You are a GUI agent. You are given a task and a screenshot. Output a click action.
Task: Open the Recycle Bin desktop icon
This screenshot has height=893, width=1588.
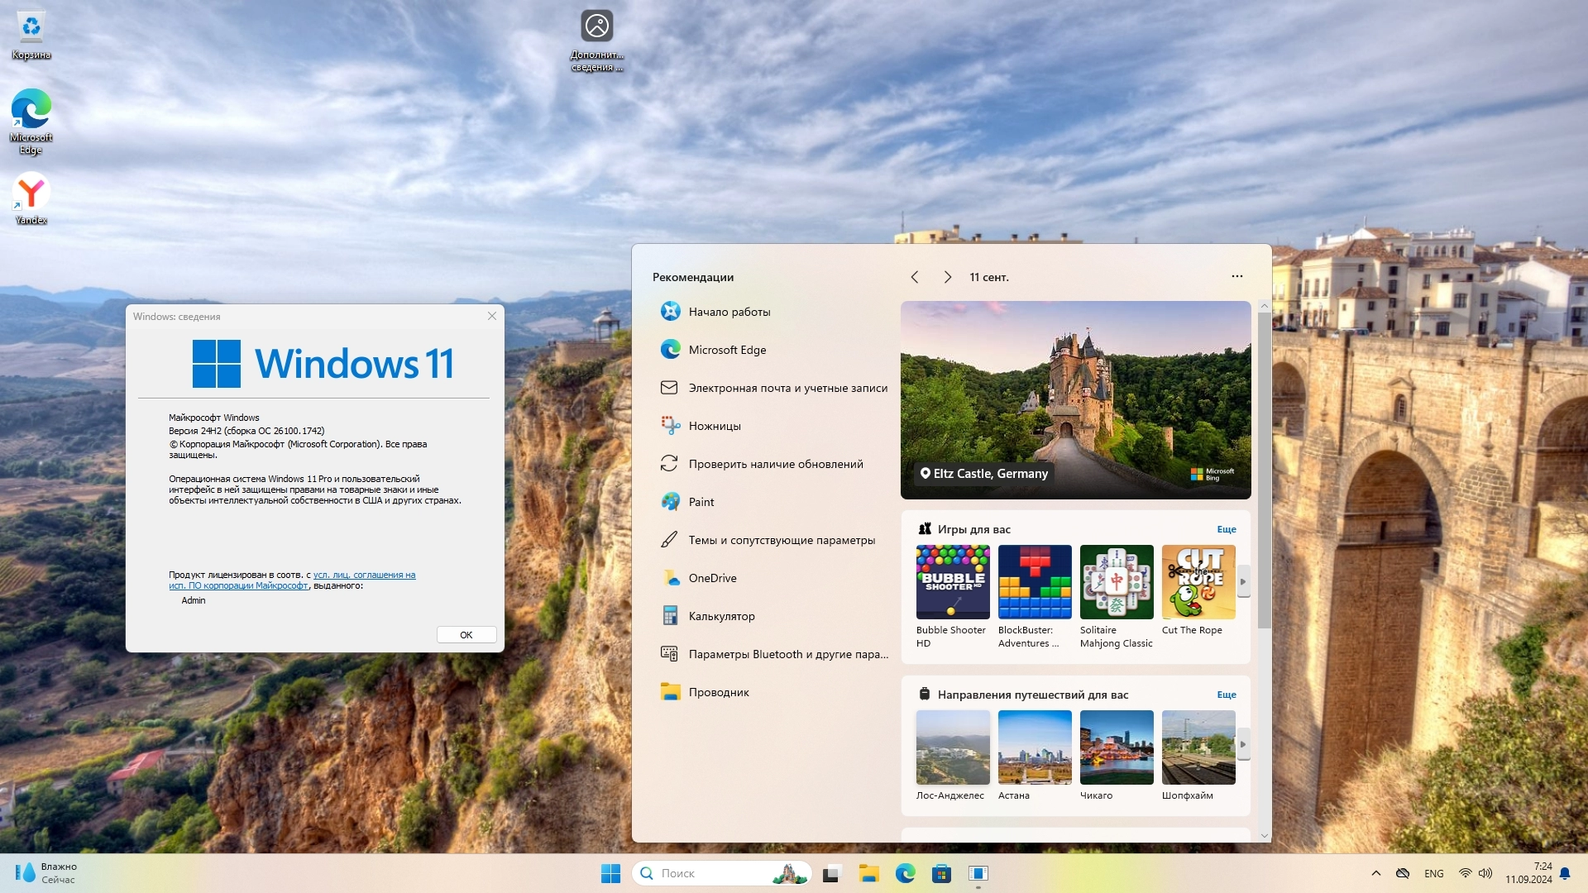(x=31, y=33)
